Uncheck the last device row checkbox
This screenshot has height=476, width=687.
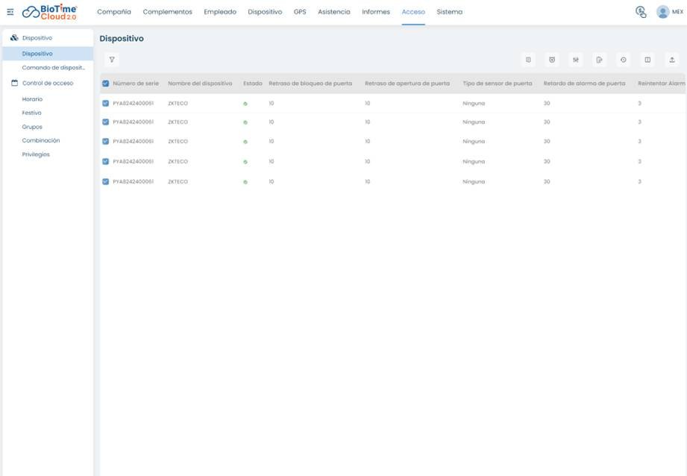(106, 181)
